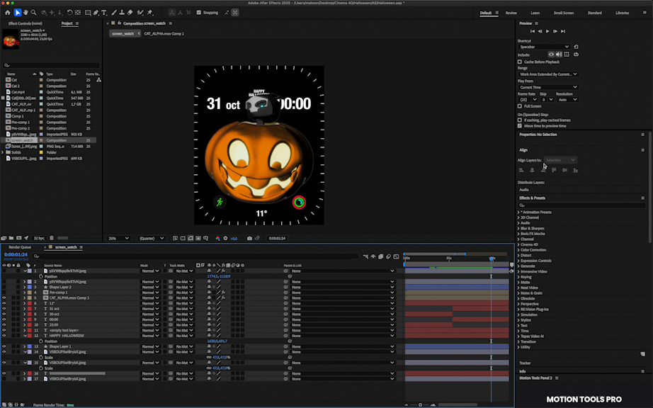Select the screen_watch composition thumbnail
The width and height of the screenshot is (653, 408).
pyautogui.click(x=9, y=40)
